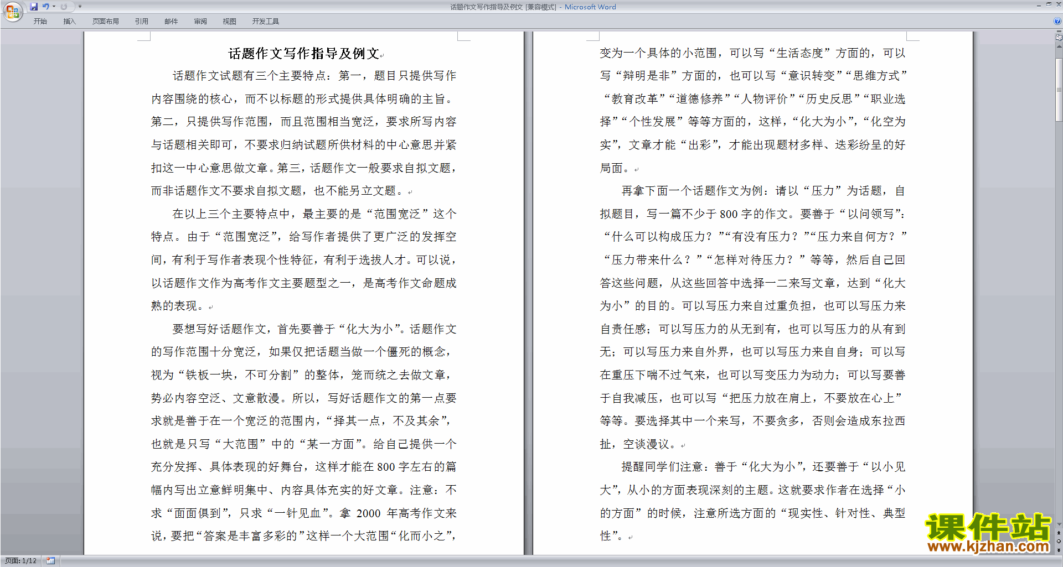Open the 开始 ribbon tab

(40, 22)
